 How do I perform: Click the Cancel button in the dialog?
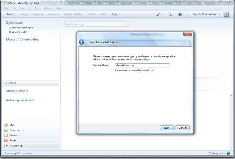pos(182,128)
